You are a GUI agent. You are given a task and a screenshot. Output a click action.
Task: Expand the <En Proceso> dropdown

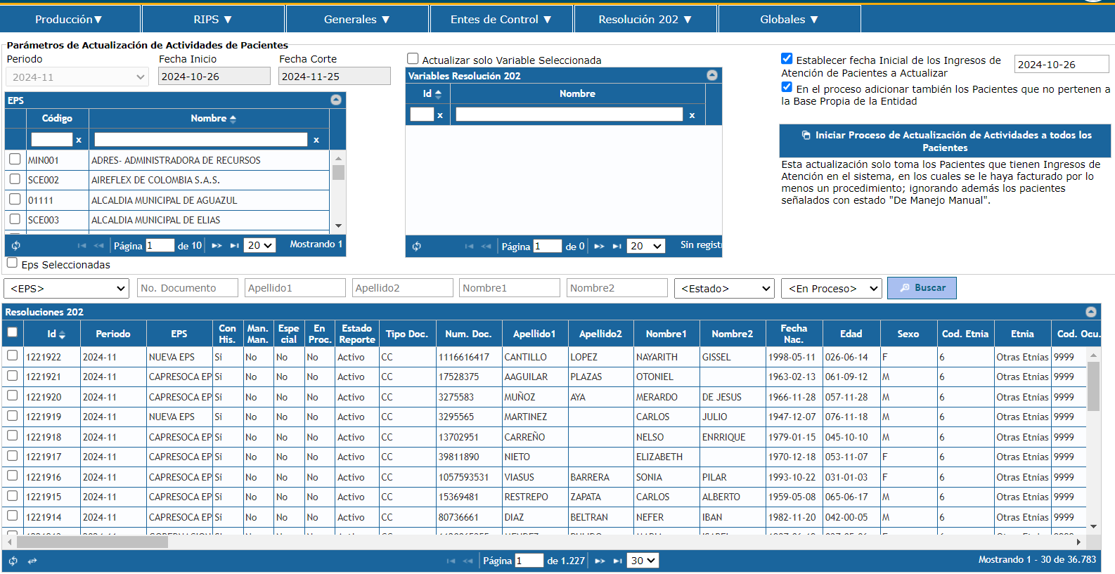coord(831,288)
